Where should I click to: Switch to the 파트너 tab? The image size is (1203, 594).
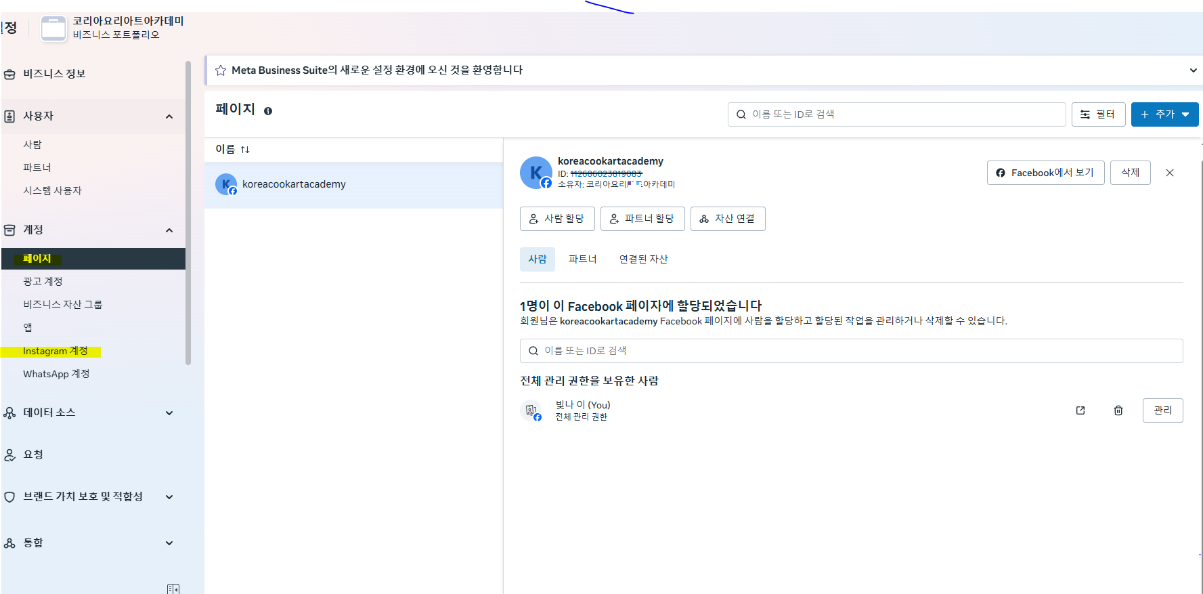(582, 259)
